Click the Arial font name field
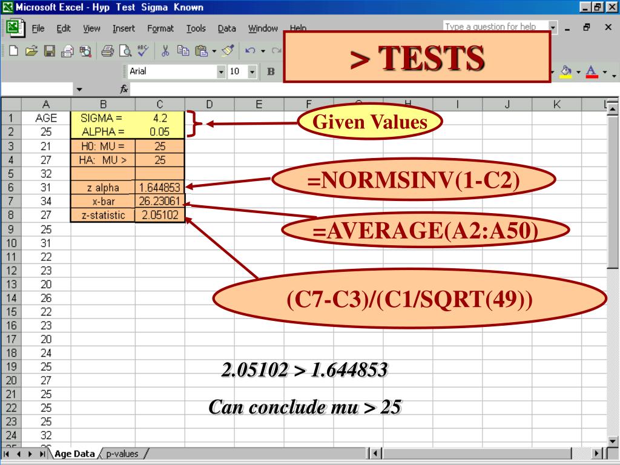620x465 pixels. tap(173, 71)
